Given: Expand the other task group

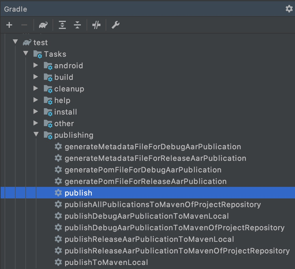Looking at the screenshot, I should [36, 123].
